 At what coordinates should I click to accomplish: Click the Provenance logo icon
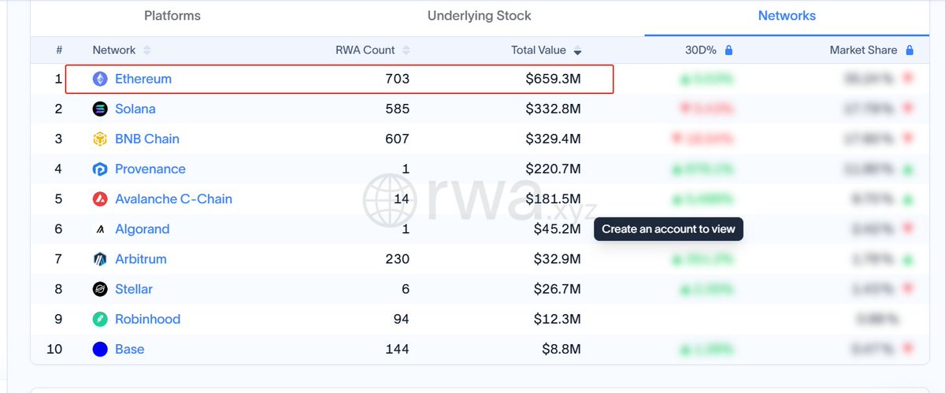pyautogui.click(x=100, y=169)
